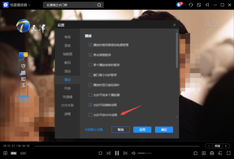The width and height of the screenshot is (234, 159).
Task: Increase playback speed with plus button
Action: pyautogui.click(x=226, y=146)
